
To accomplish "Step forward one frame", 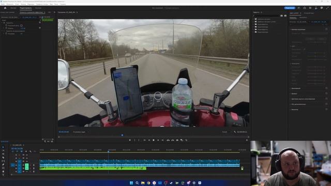I will point(158,140).
